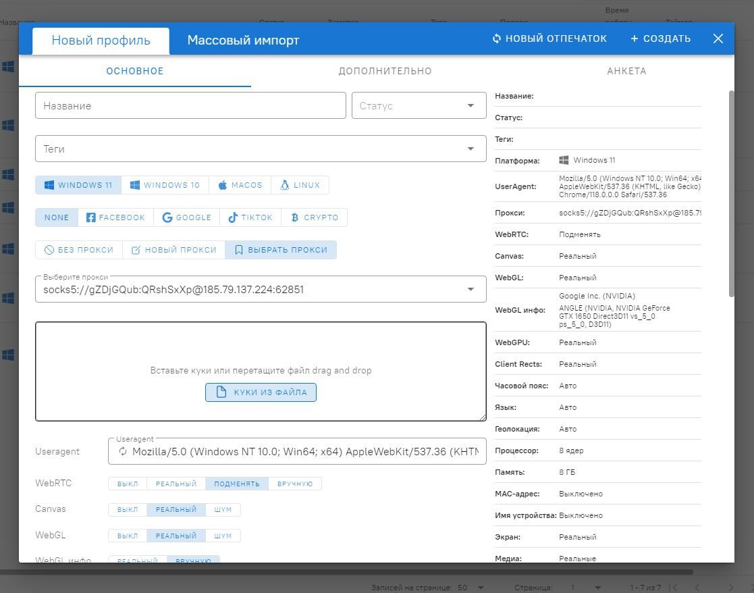Select NONE site preset
Viewport: 754px width, 593px height.
tap(57, 217)
